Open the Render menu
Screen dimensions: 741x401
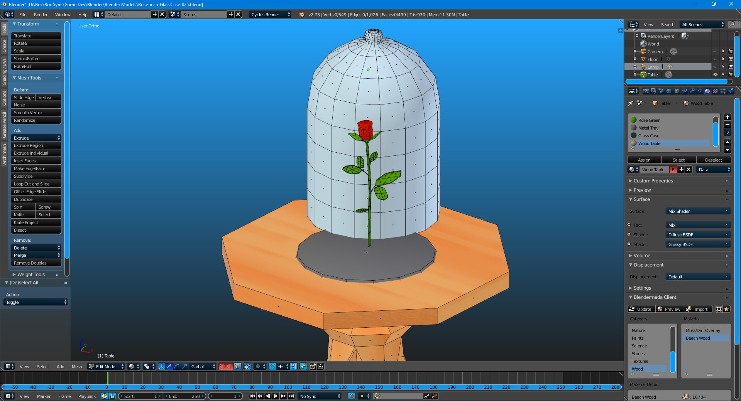pyautogui.click(x=41, y=14)
